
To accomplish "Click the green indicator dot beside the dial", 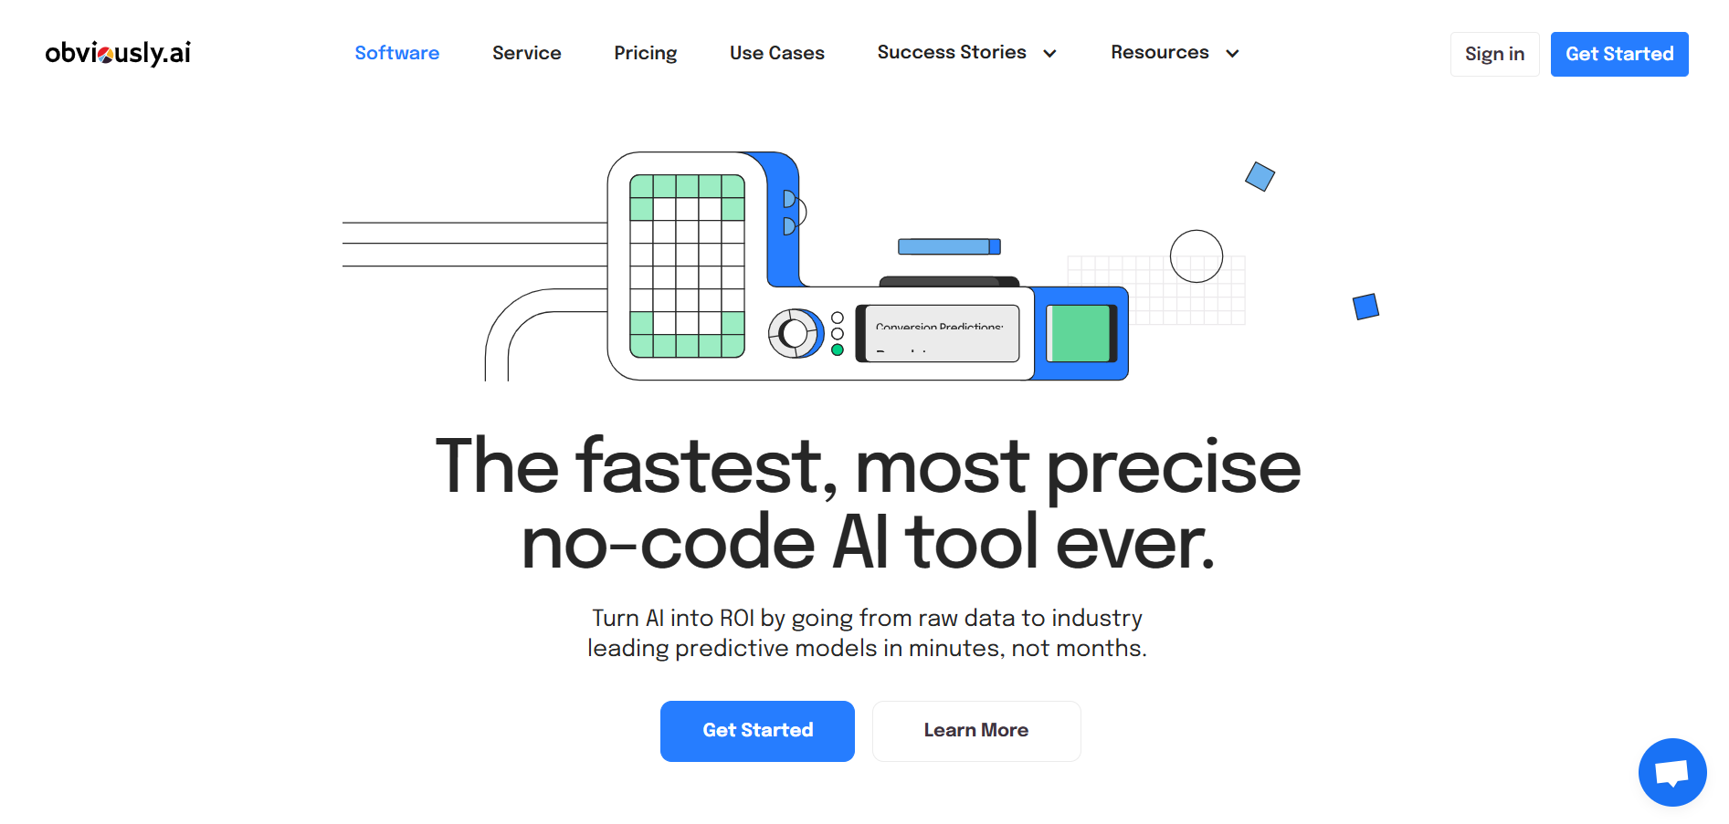I will point(837,349).
